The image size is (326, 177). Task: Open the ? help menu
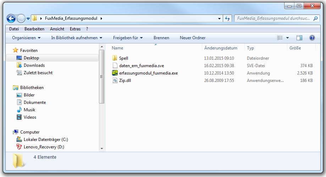(x=87, y=29)
